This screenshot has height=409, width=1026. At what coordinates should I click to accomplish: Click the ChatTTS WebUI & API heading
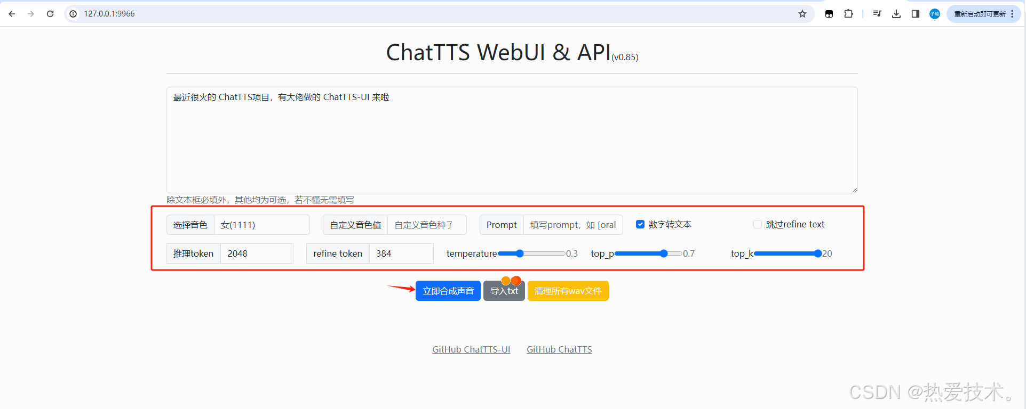[498, 53]
